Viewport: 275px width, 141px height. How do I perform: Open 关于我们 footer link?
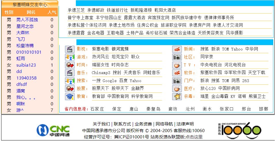point(101,124)
